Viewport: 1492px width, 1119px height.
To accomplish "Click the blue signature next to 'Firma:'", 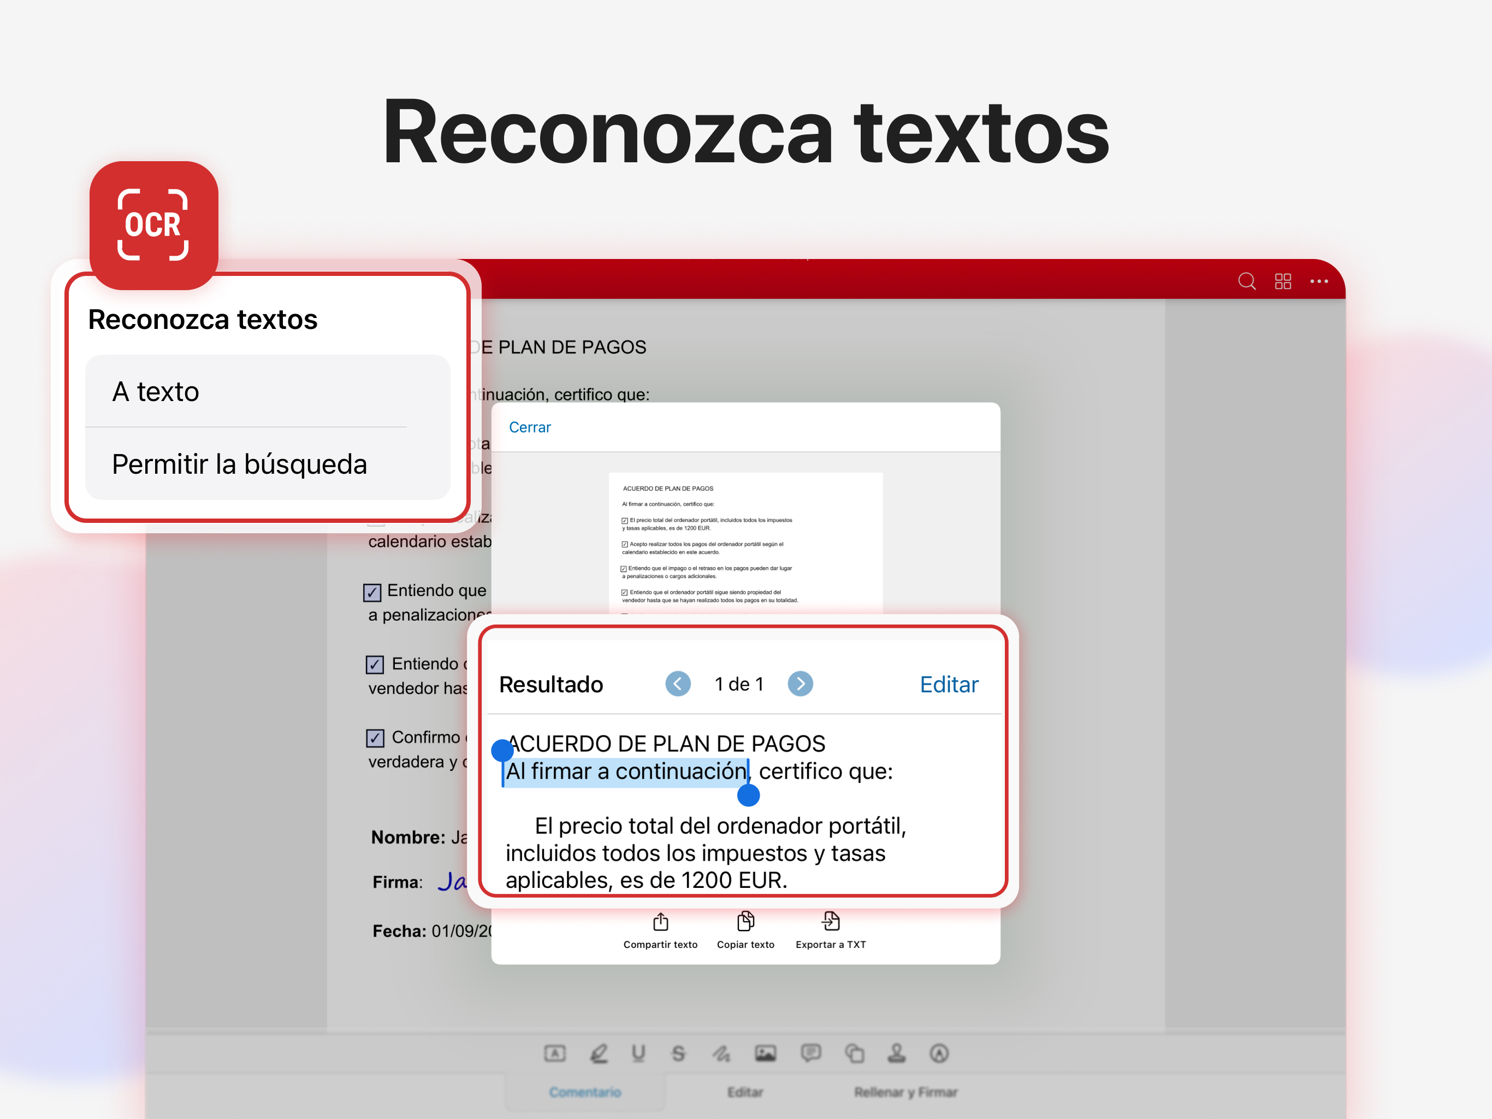I will coord(452,881).
